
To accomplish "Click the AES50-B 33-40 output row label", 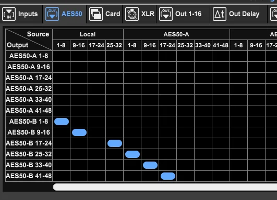I will [29, 165].
